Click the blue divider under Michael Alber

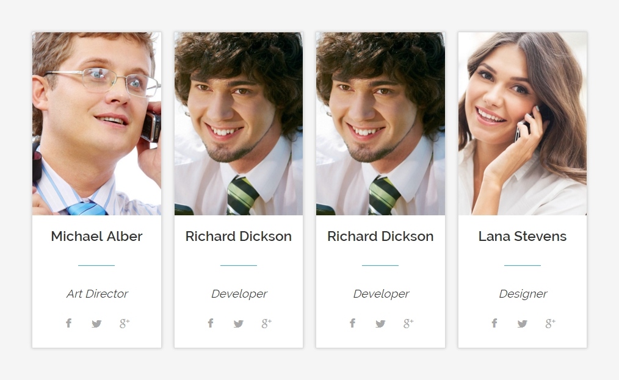point(96,265)
